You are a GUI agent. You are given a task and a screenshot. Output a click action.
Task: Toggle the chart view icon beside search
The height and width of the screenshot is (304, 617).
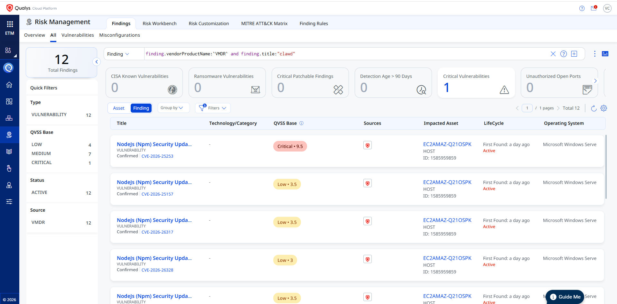(605, 54)
